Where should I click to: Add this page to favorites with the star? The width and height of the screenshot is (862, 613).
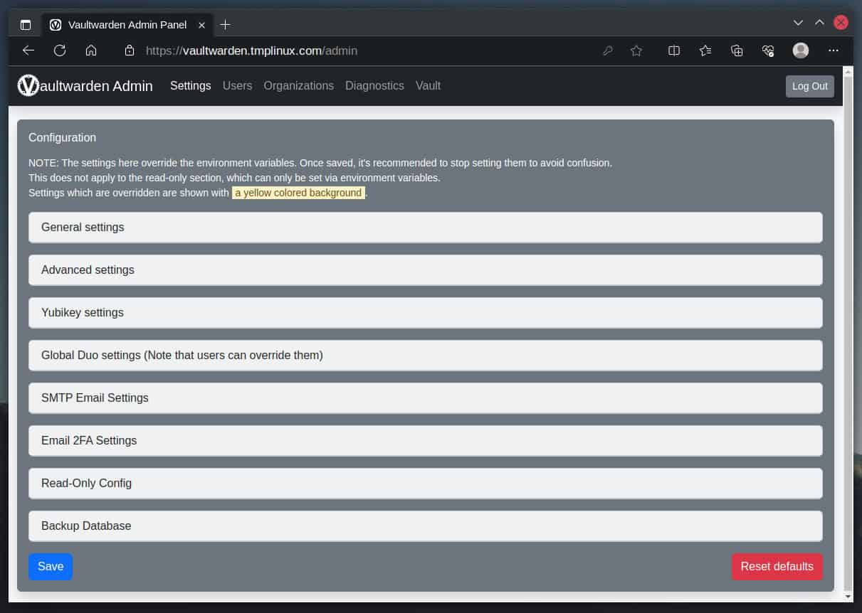tap(636, 50)
